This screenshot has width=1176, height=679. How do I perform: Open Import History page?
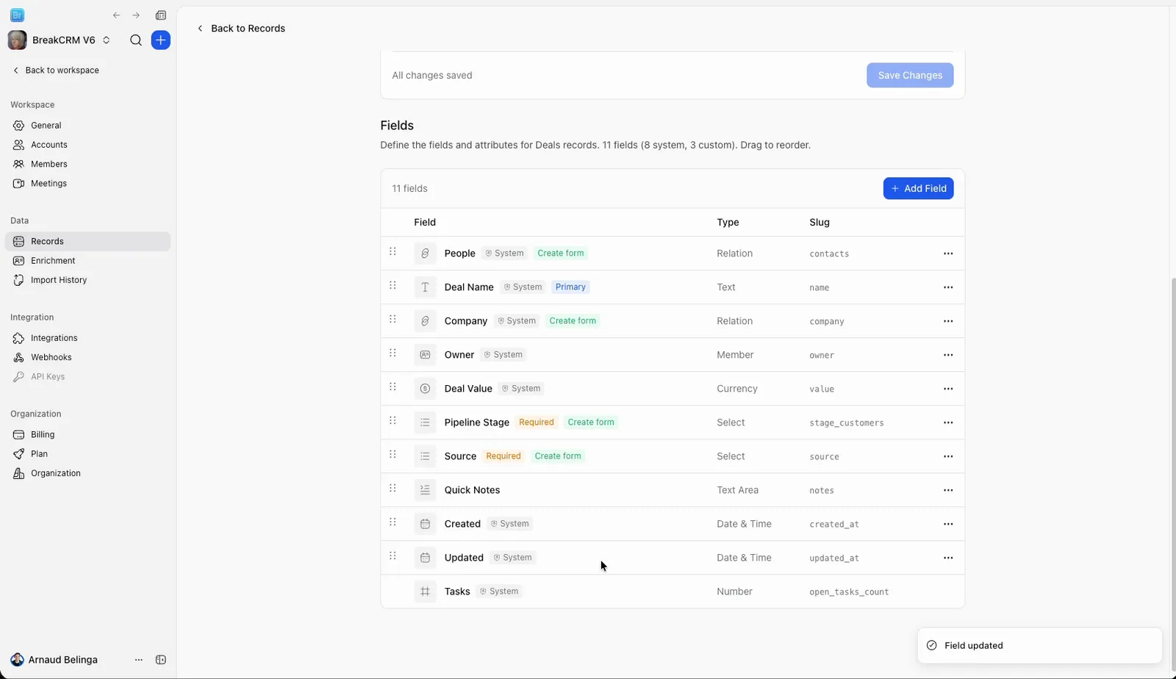click(x=87, y=280)
